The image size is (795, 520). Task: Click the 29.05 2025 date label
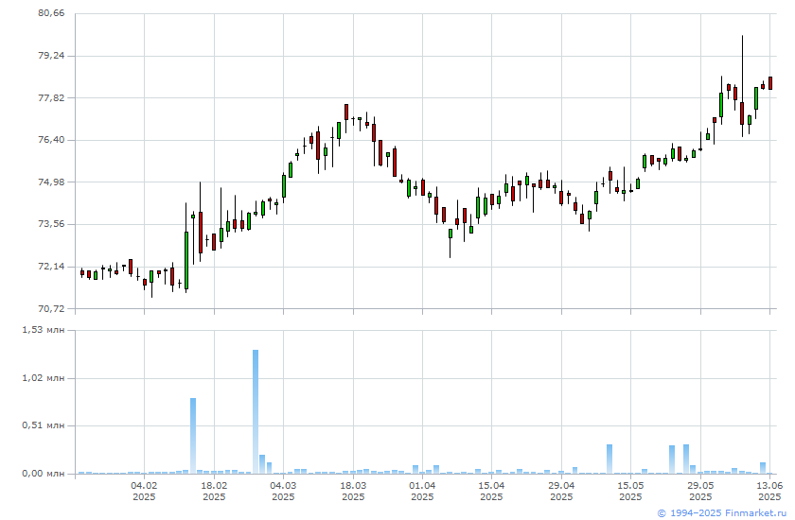click(x=700, y=491)
